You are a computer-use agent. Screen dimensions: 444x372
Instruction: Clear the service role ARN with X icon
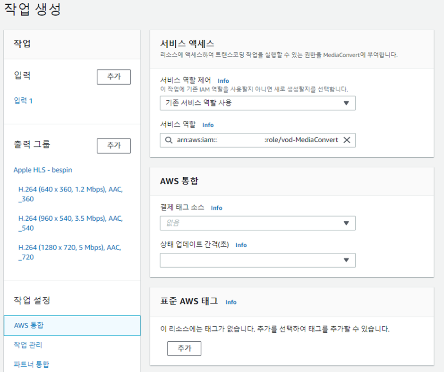[347, 140]
